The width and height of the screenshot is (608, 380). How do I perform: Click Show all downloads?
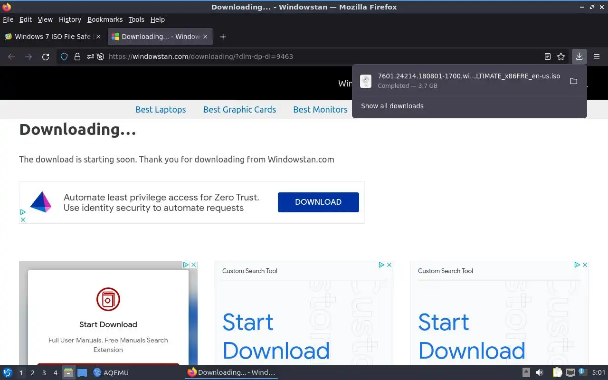click(x=392, y=106)
